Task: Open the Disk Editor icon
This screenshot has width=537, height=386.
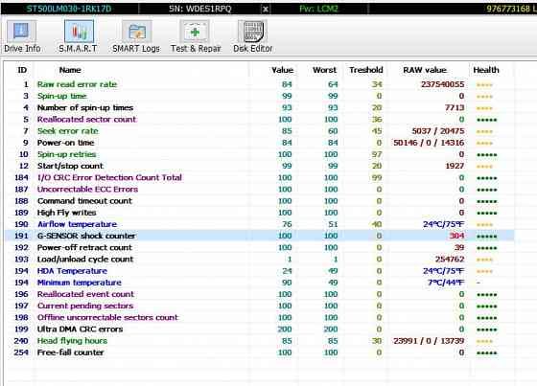Action: (x=253, y=32)
